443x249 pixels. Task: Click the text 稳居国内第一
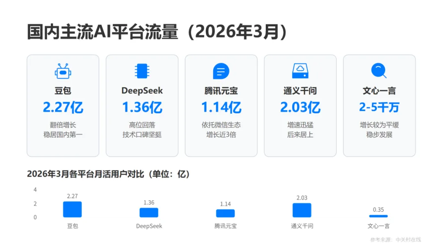click(63, 135)
